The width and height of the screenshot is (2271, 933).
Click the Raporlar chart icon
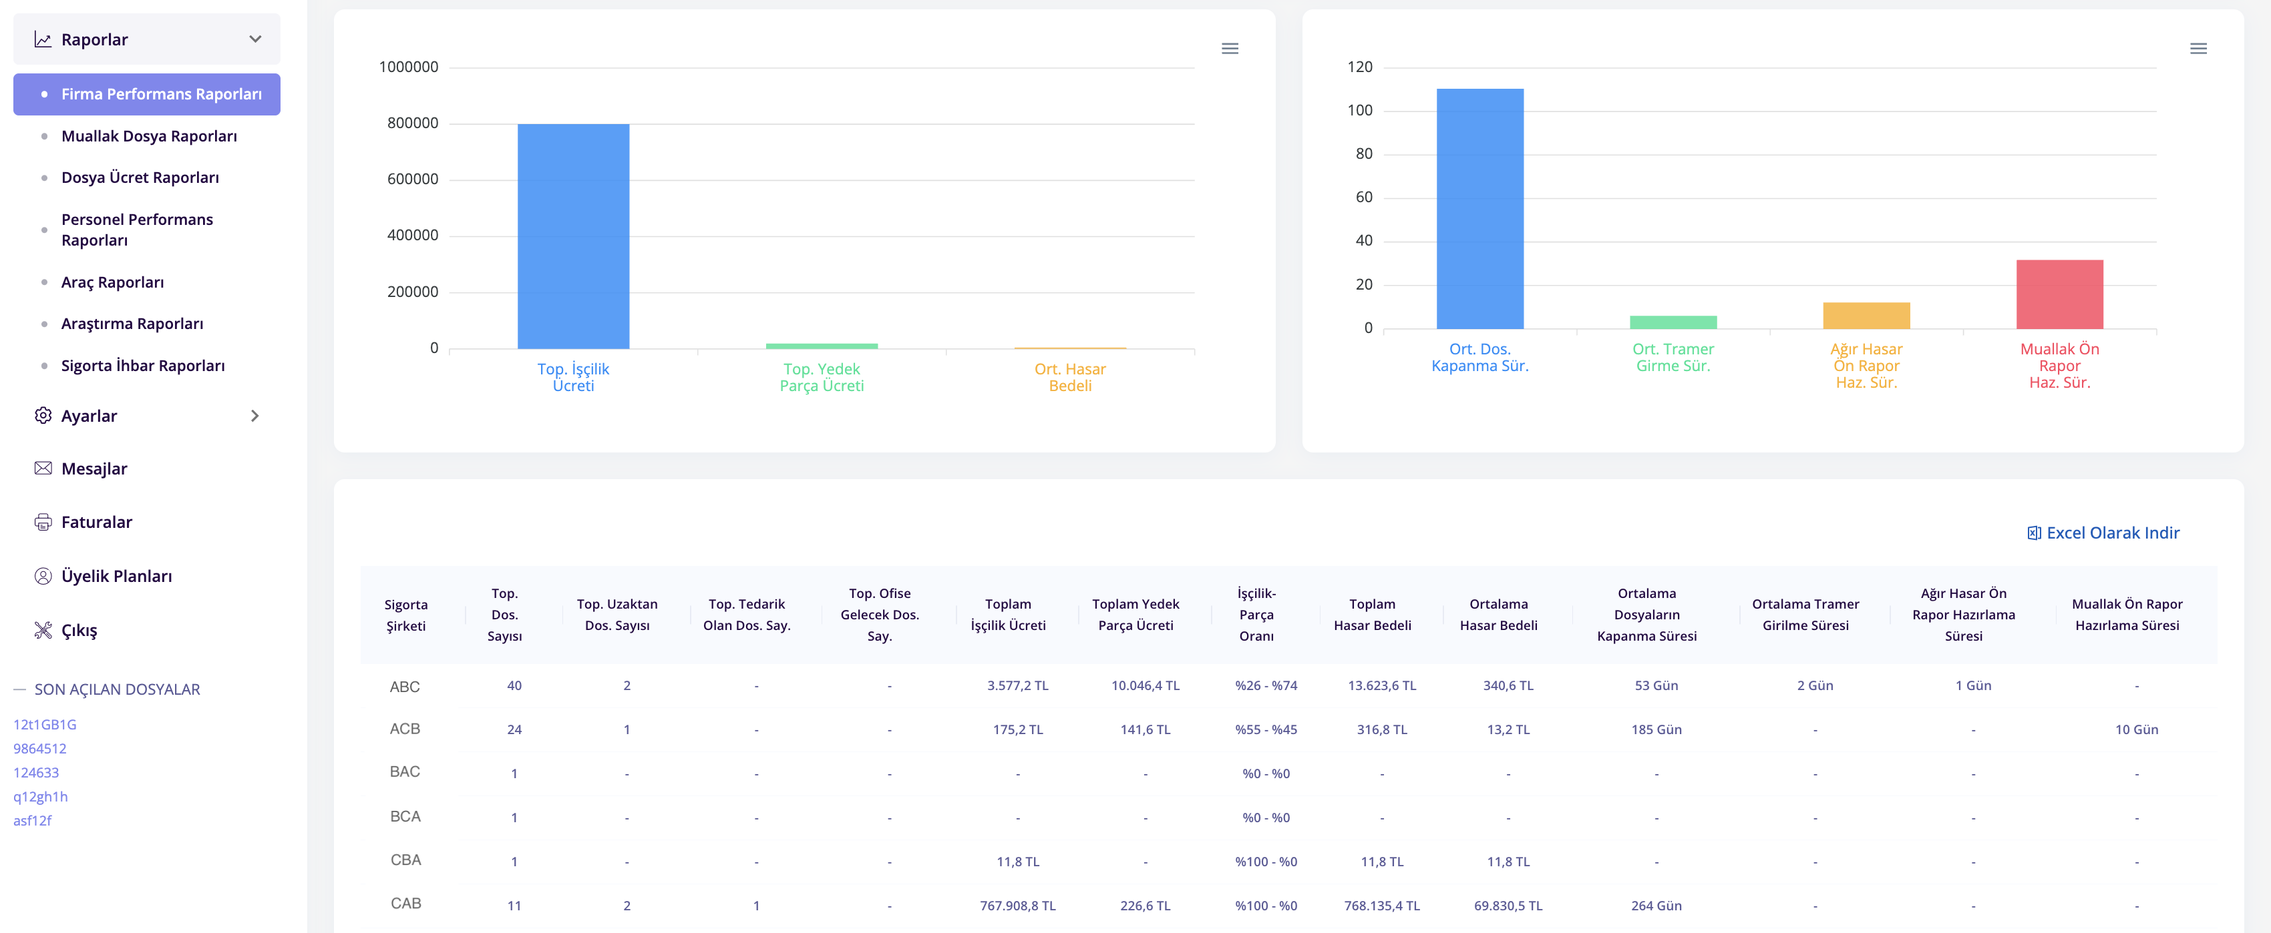point(42,39)
